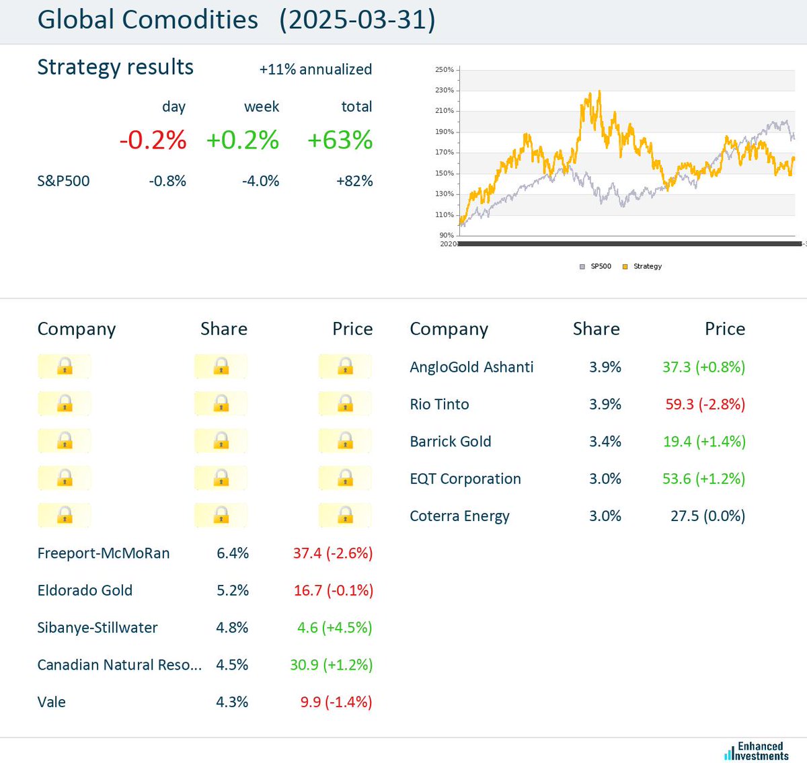Viewport: 807px width, 763px height.
Task: Open the Coterra Energy company entry
Action: (x=459, y=516)
